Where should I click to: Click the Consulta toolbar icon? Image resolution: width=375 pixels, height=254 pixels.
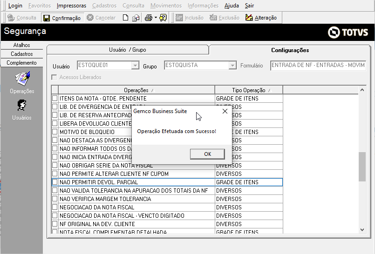(x=11, y=18)
